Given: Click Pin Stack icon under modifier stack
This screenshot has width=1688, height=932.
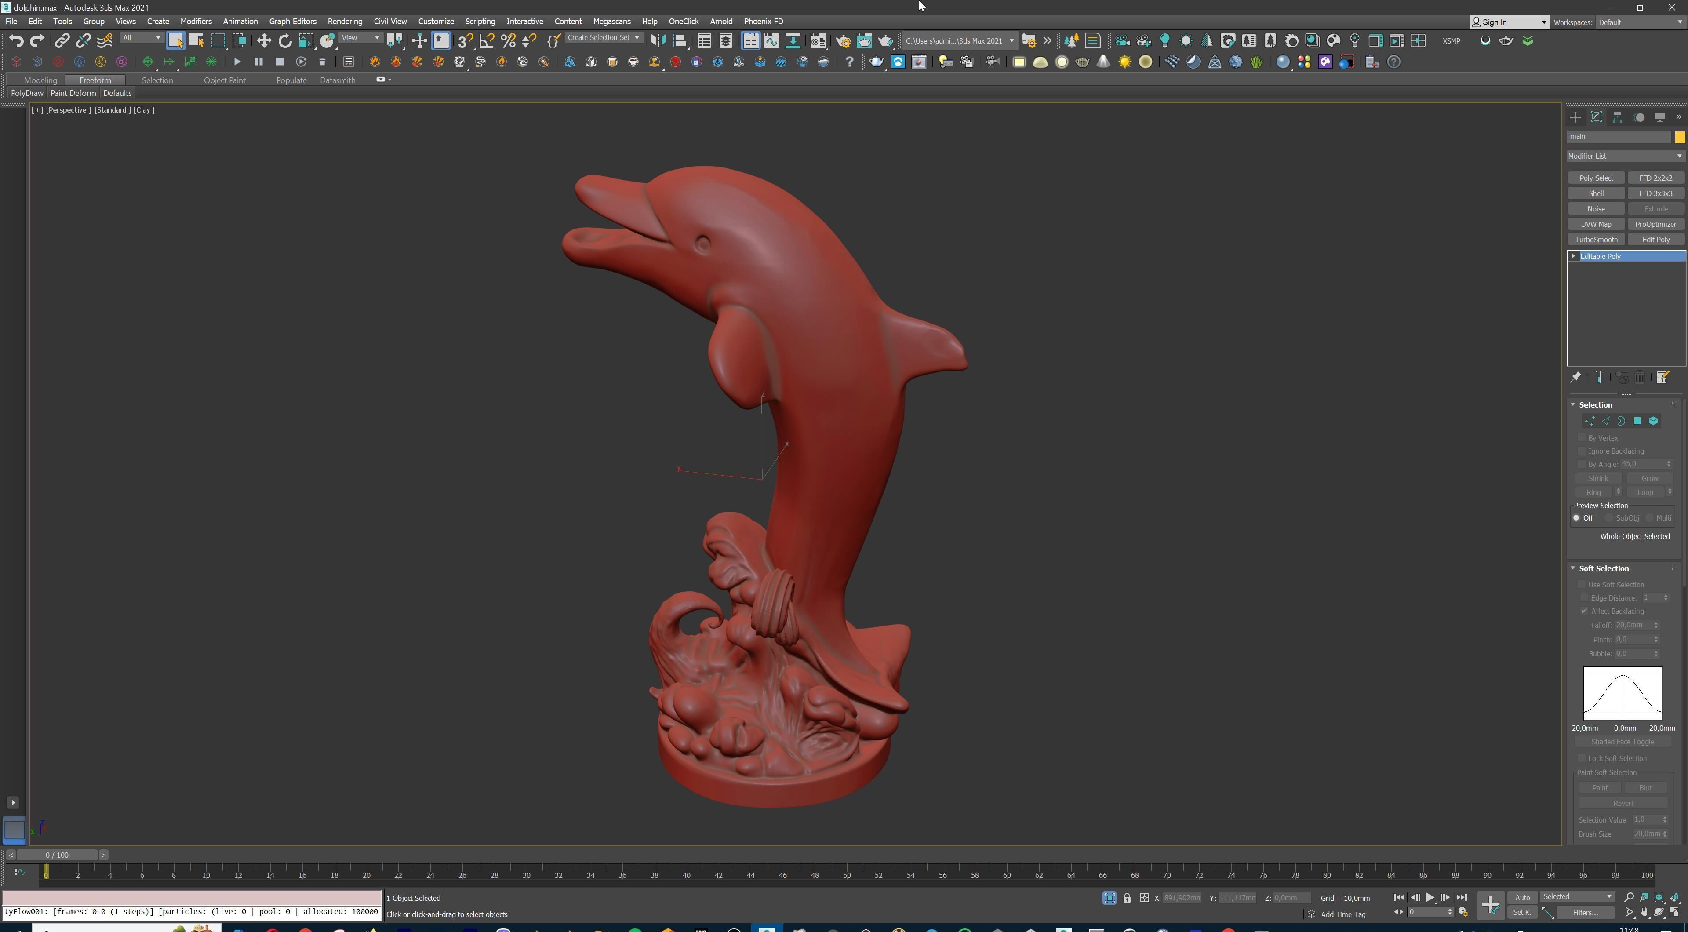Looking at the screenshot, I should [x=1576, y=377].
